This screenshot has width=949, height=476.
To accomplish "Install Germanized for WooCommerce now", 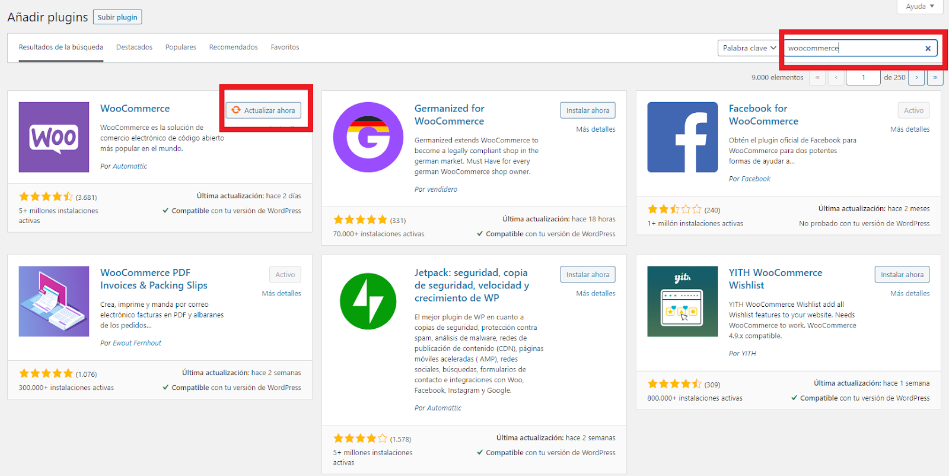I will 588,110.
